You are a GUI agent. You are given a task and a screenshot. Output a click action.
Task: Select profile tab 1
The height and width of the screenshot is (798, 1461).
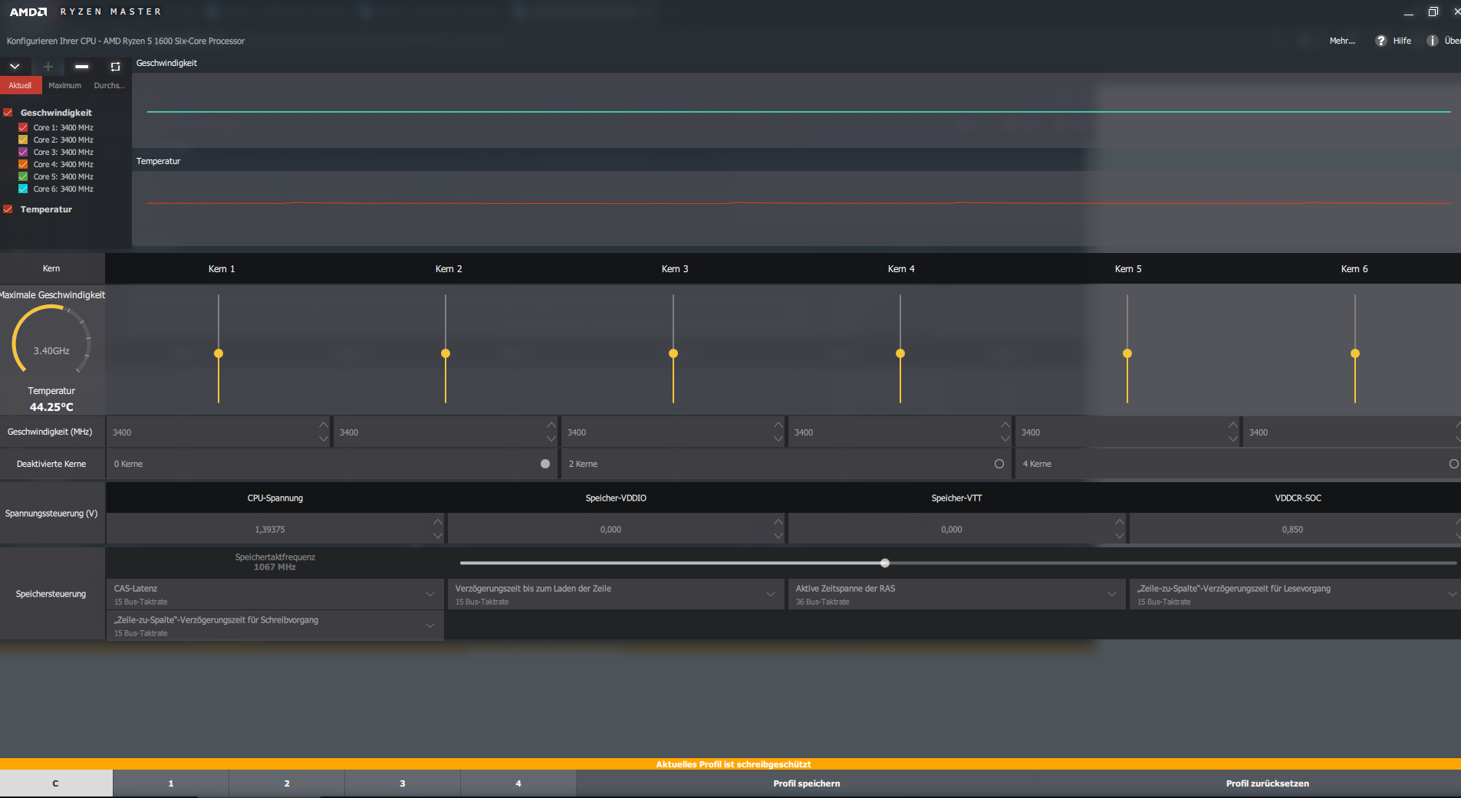click(171, 783)
